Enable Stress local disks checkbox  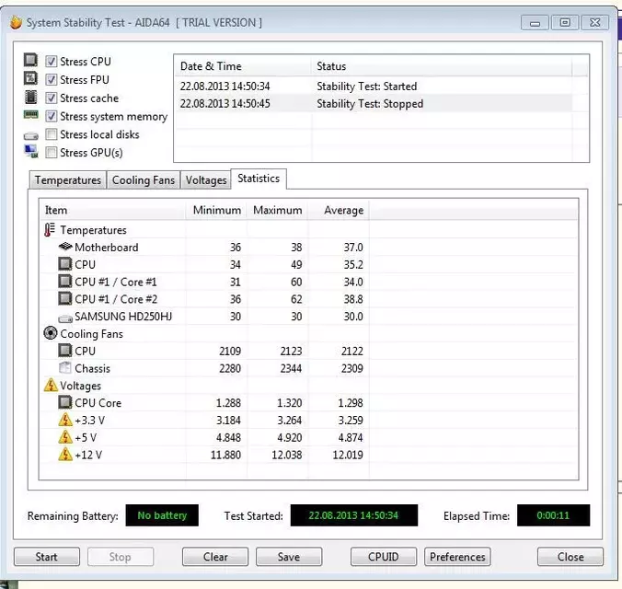(51, 134)
